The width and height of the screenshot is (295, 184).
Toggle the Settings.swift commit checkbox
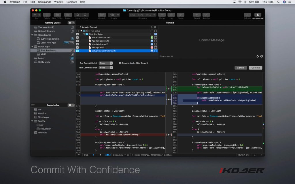point(77,47)
